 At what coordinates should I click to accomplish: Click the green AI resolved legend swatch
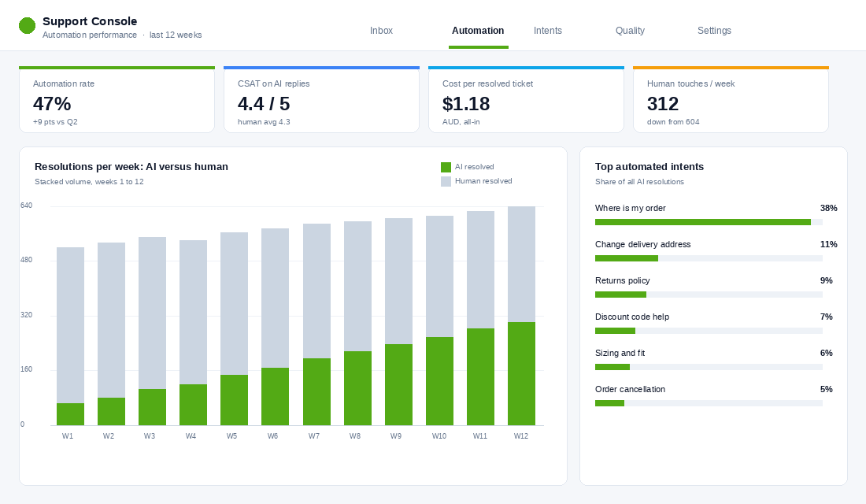(x=446, y=167)
